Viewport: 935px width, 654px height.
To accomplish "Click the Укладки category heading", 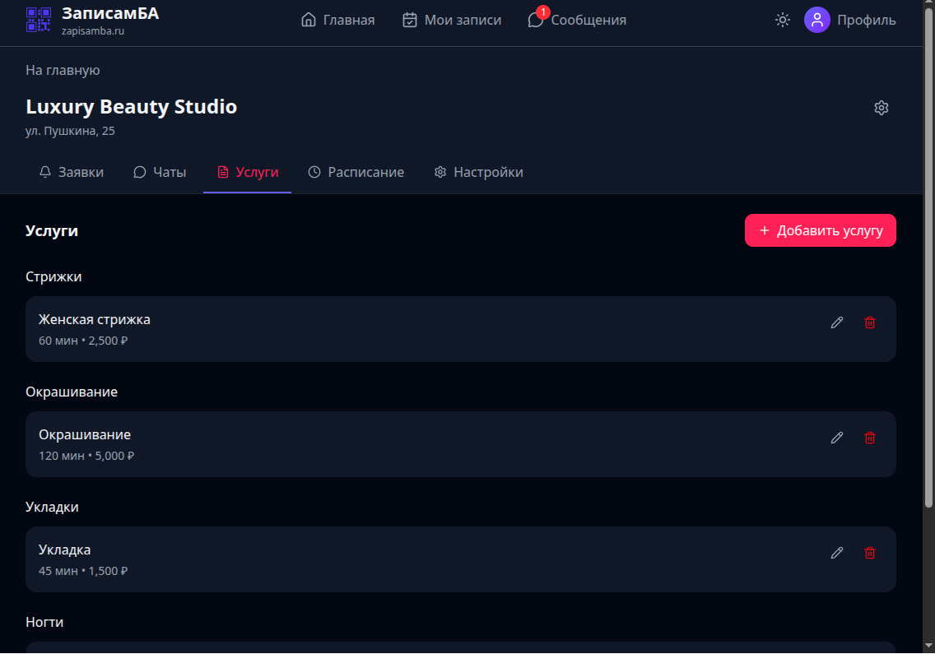I will coord(52,507).
